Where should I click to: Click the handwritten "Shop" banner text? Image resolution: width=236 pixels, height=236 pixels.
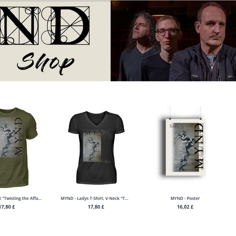tap(46, 64)
